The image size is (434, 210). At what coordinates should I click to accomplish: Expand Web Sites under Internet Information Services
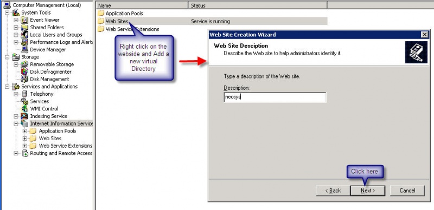25,139
